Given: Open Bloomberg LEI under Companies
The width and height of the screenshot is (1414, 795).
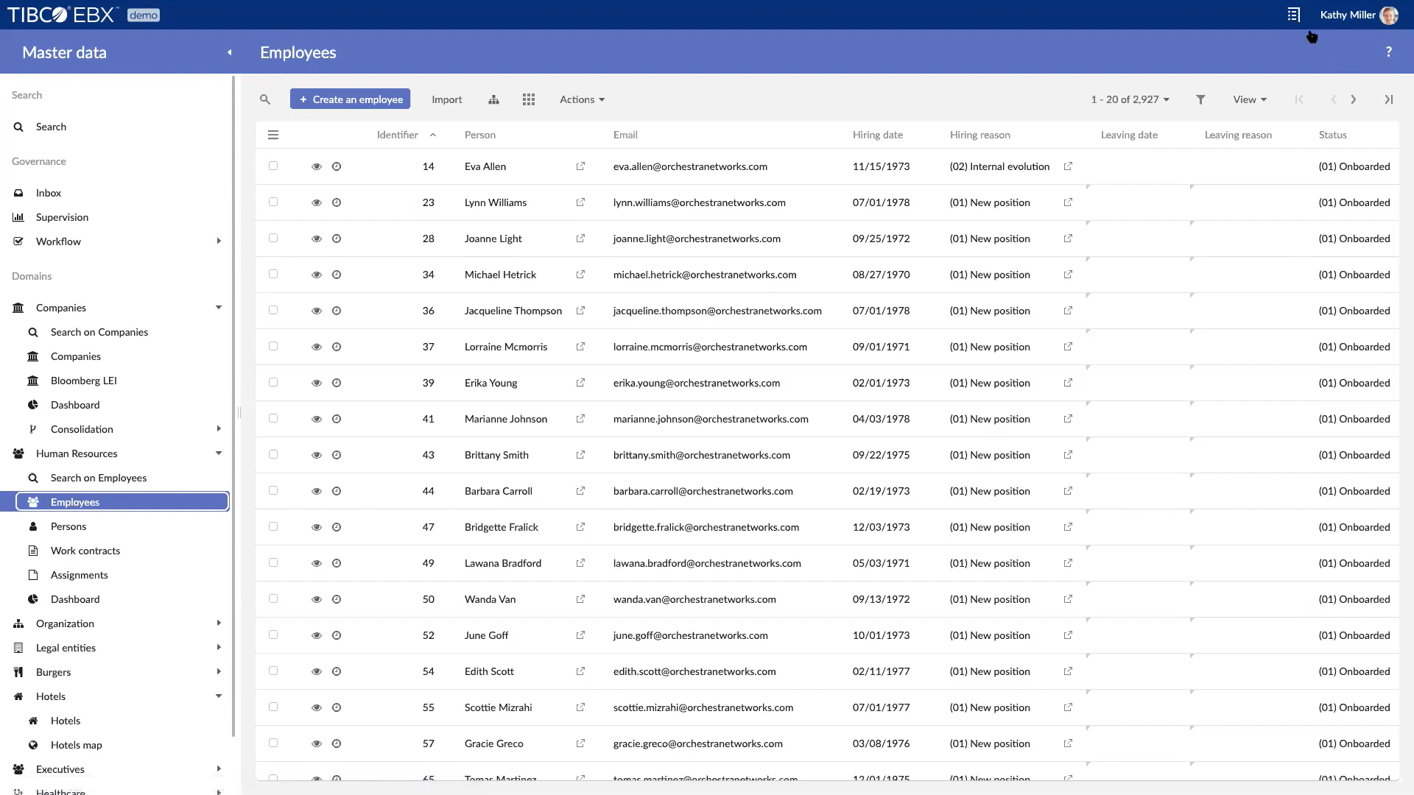Looking at the screenshot, I should [x=83, y=381].
